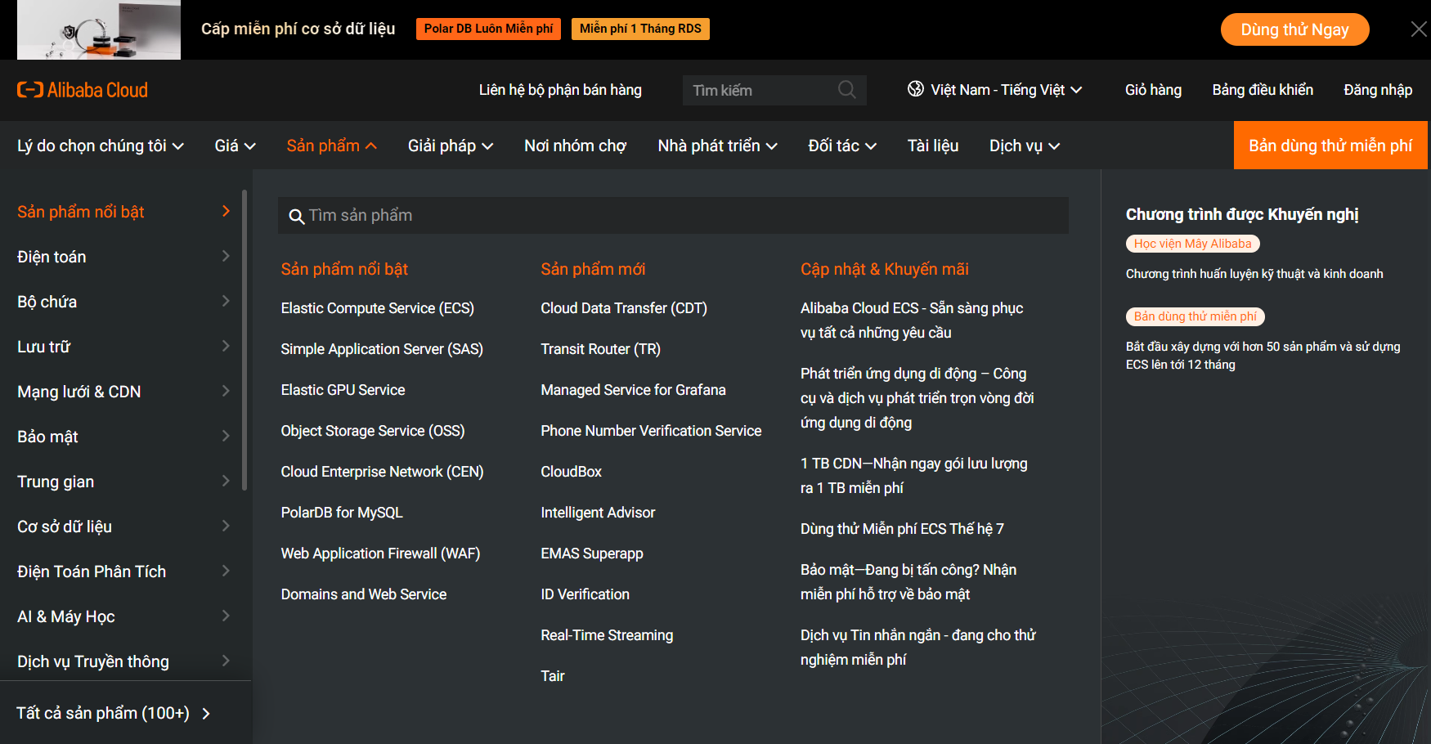This screenshot has width=1431, height=744.
Task: Open Real-Time Streaming link
Action: (x=607, y=635)
